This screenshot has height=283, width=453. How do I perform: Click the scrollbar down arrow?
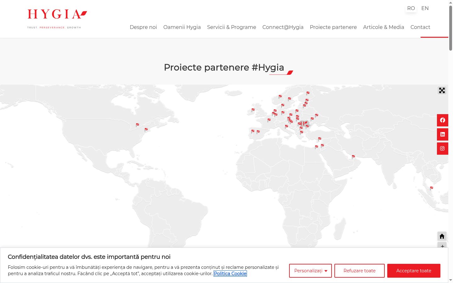click(450, 280)
